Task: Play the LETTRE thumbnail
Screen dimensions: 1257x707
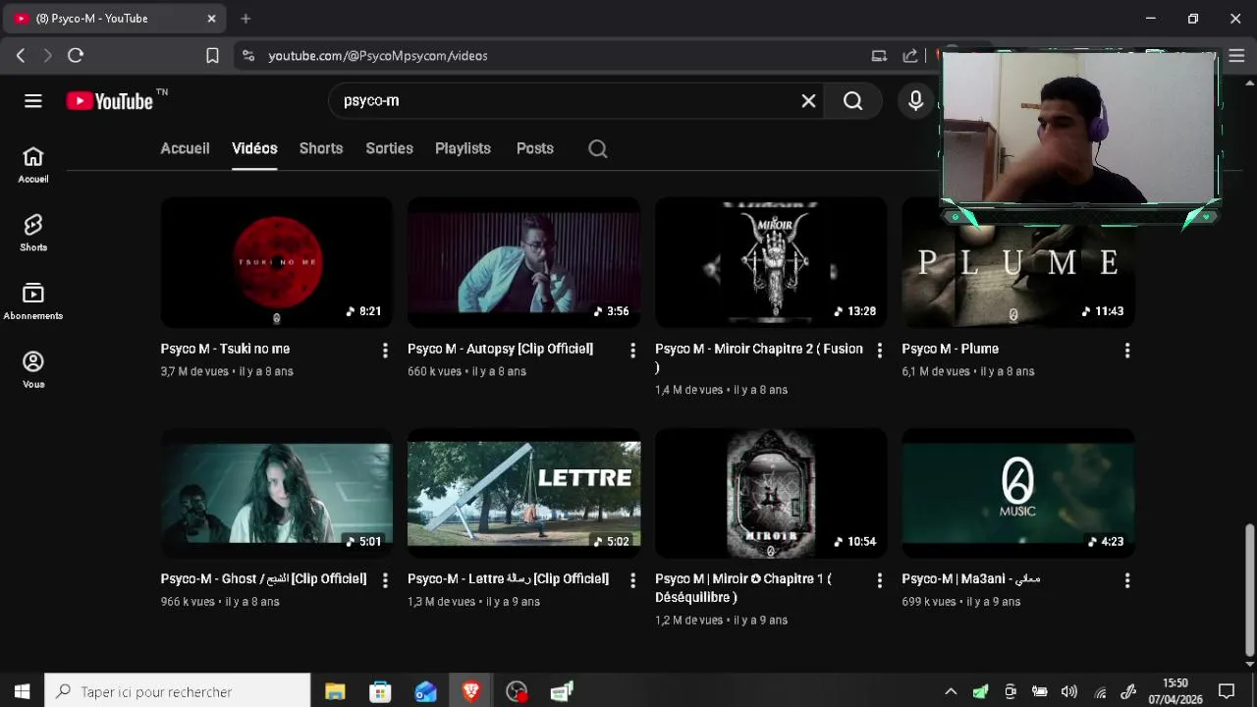Action: tap(523, 493)
